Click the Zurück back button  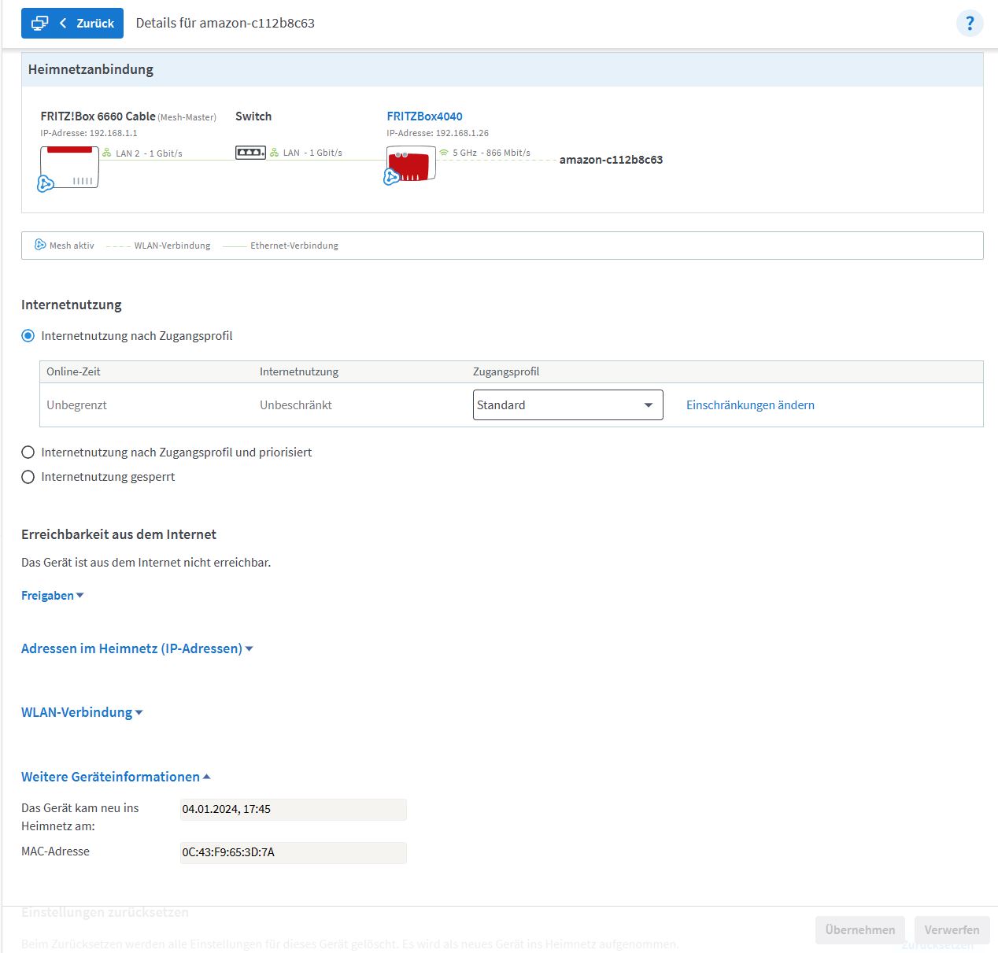tap(72, 23)
